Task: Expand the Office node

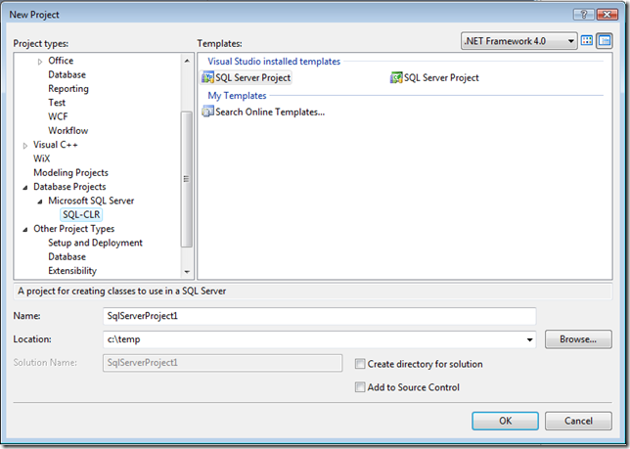Action: (x=40, y=62)
